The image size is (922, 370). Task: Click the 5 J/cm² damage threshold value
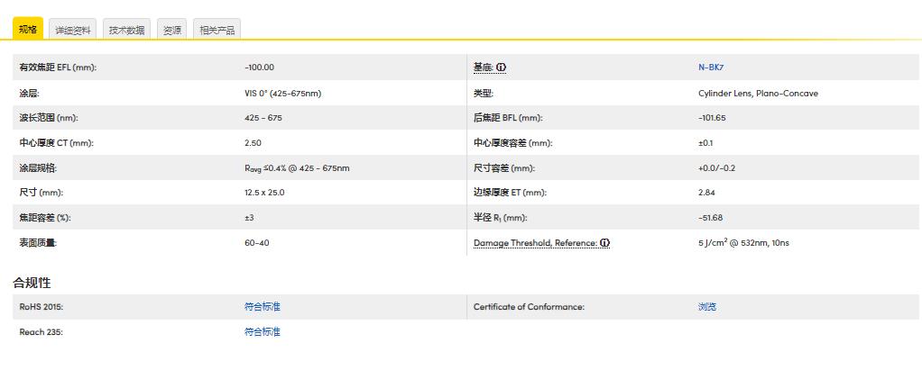743,243
